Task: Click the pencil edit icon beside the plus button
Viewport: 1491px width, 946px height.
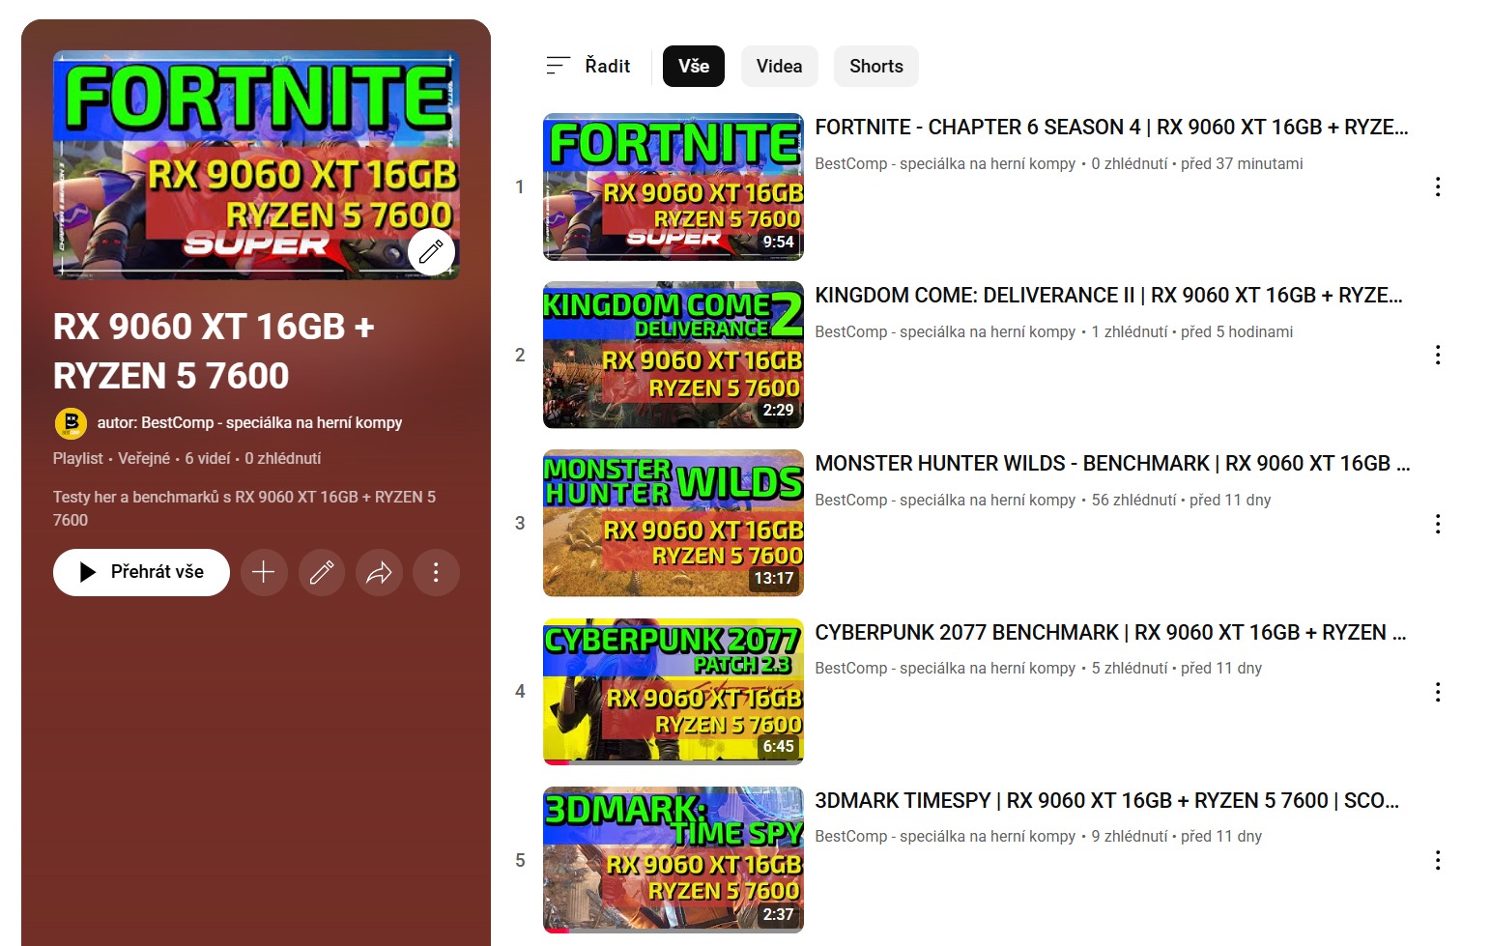Action: coord(322,572)
